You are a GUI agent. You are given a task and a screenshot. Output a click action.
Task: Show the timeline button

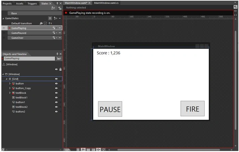pos(59,58)
